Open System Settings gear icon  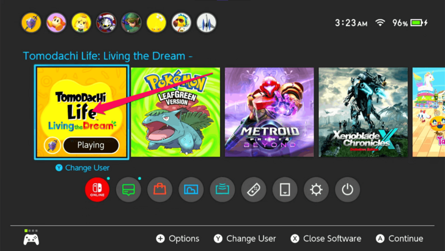(x=316, y=189)
